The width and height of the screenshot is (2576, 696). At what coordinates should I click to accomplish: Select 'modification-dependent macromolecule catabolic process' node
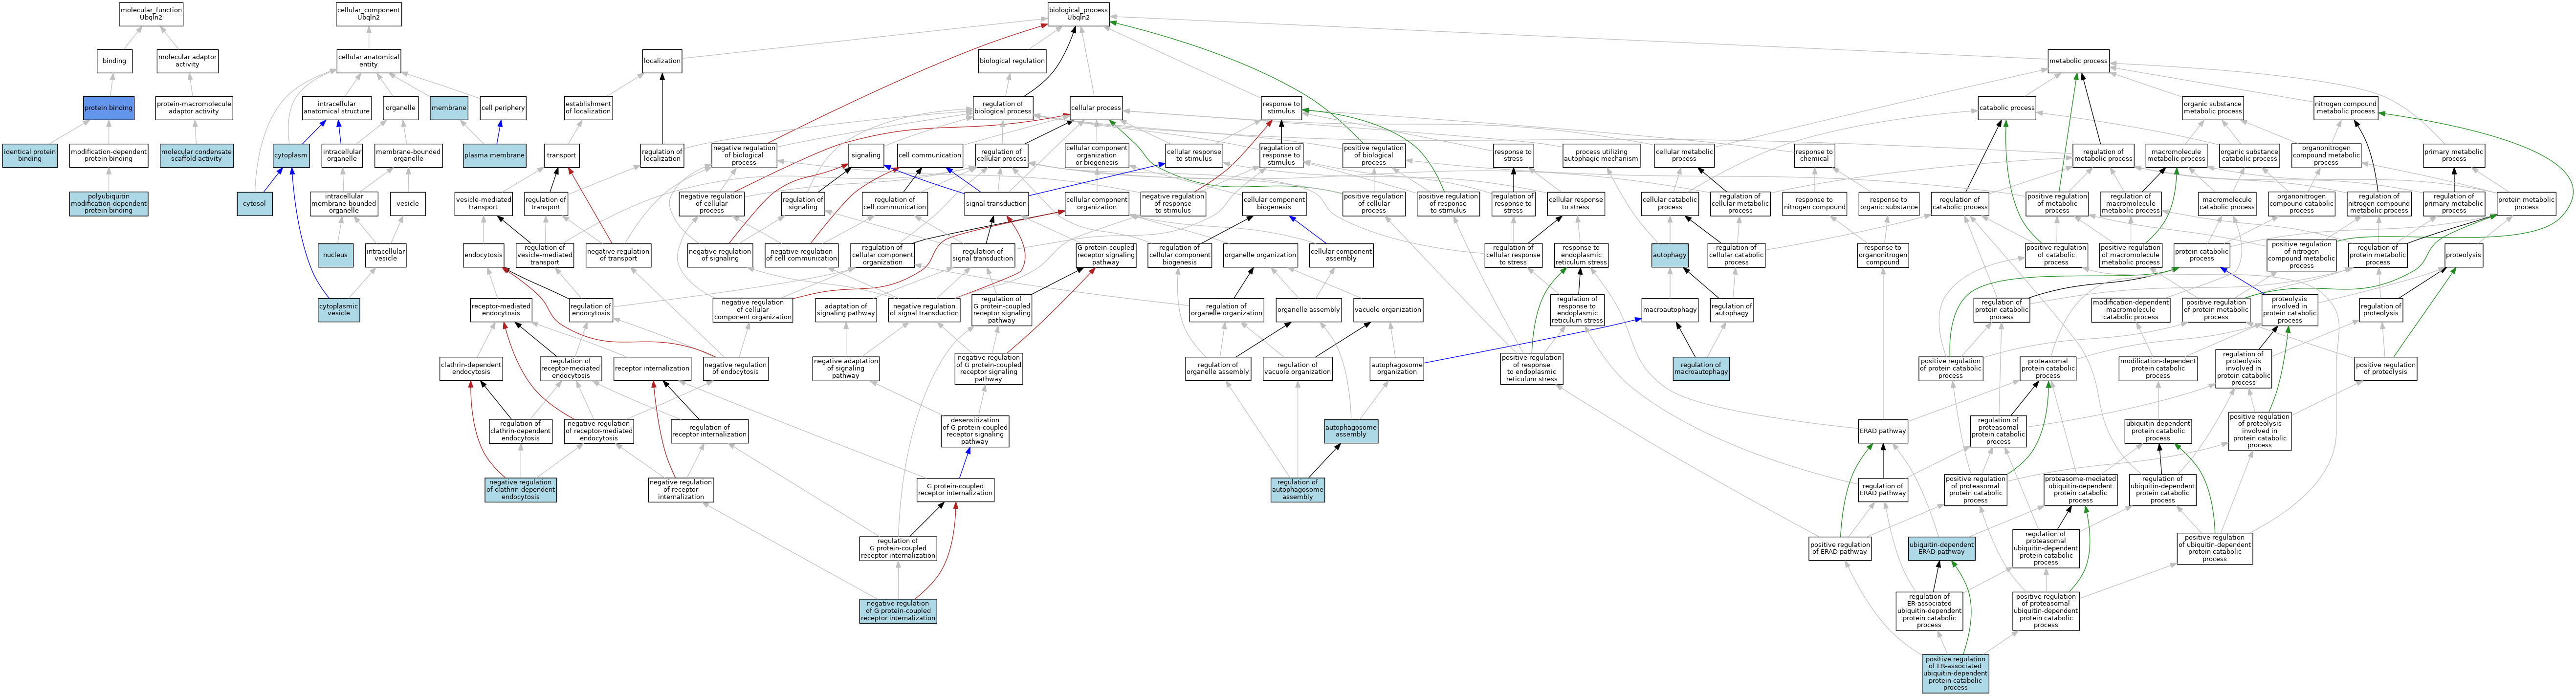(2131, 310)
